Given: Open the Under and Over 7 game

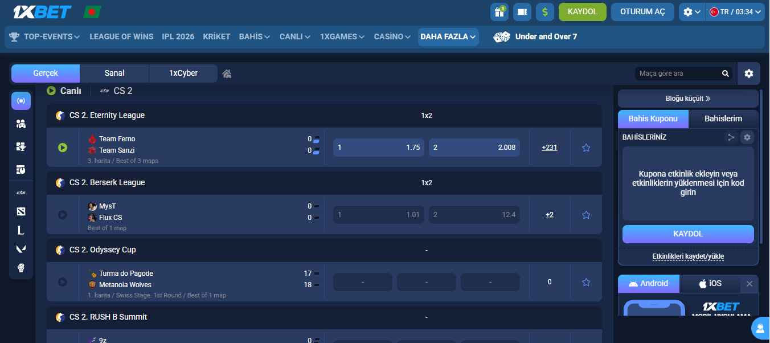Looking at the screenshot, I should click(x=546, y=36).
